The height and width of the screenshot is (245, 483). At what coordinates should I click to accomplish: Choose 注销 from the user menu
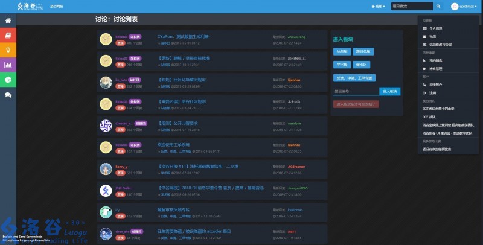[x=432, y=92]
